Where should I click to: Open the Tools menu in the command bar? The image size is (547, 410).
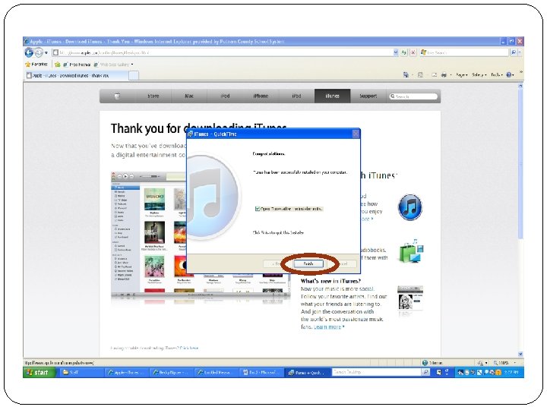[497, 74]
